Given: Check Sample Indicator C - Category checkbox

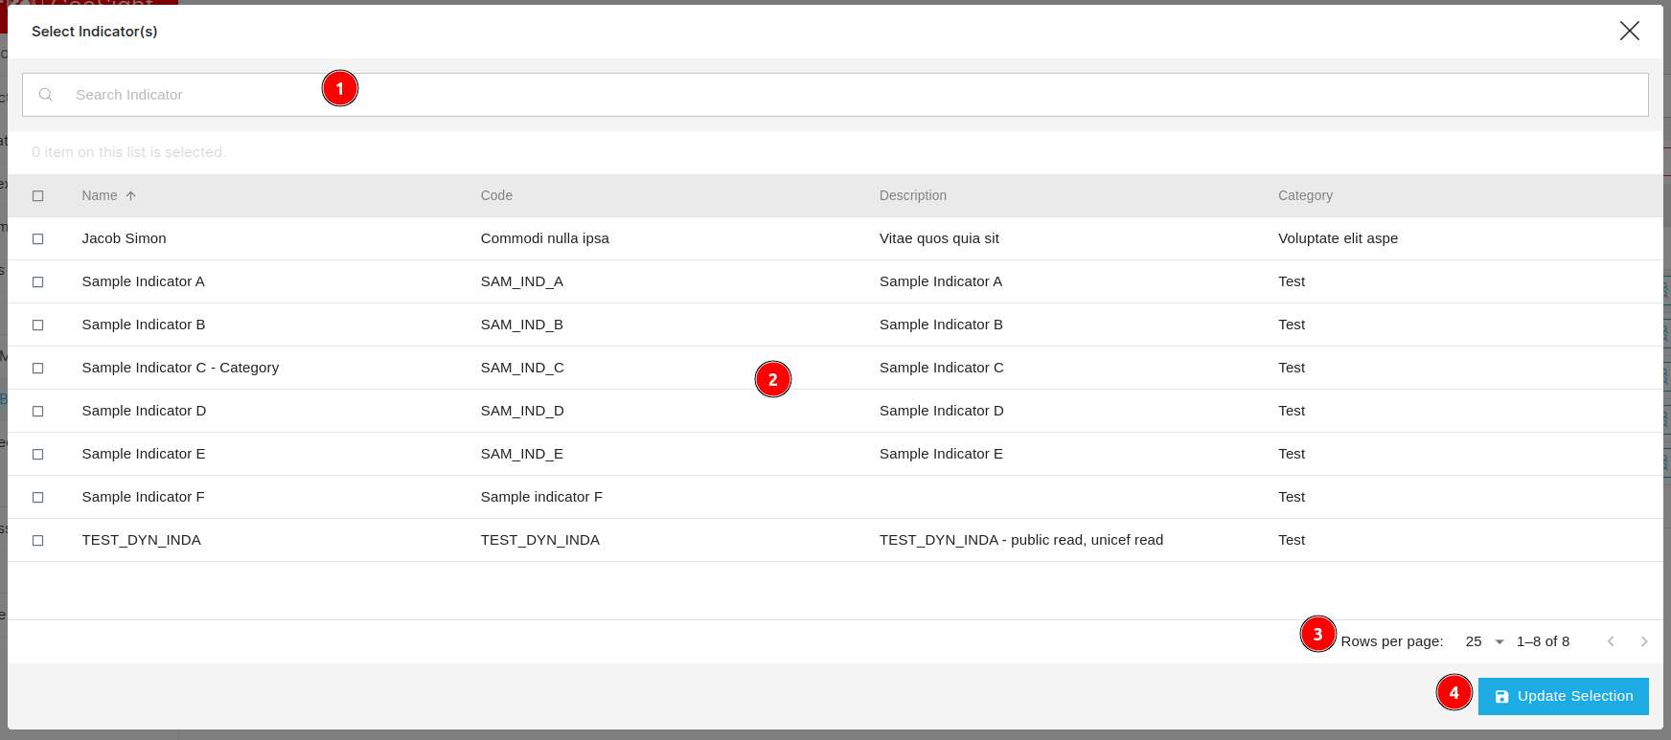Looking at the screenshot, I should coord(38,368).
